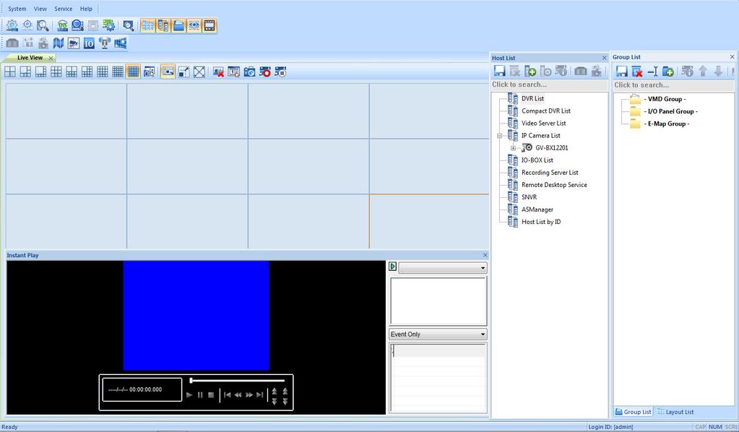Take a snapshot with the camera icon
Image resolution: width=739 pixels, height=432 pixels.
[x=249, y=72]
